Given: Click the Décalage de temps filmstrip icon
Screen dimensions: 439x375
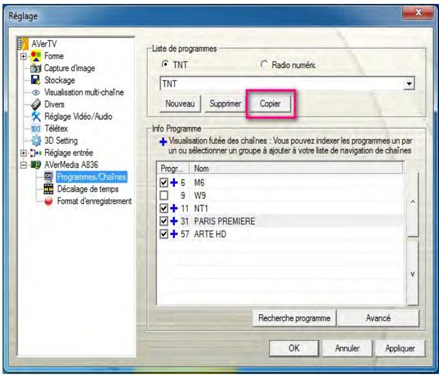Looking at the screenshot, I should pos(49,189).
